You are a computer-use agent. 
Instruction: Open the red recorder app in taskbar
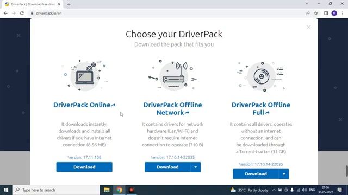click(x=132, y=190)
